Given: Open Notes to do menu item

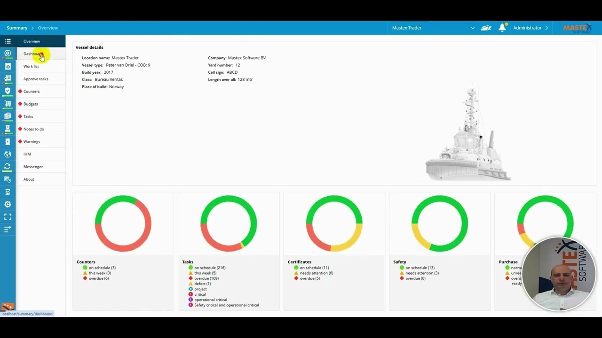Looking at the screenshot, I should pos(41,129).
